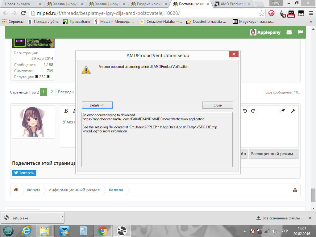Image resolution: width=316 pixels, height=237 pixels.
Task: Click the music clef extension icon
Action: click(x=282, y=14)
